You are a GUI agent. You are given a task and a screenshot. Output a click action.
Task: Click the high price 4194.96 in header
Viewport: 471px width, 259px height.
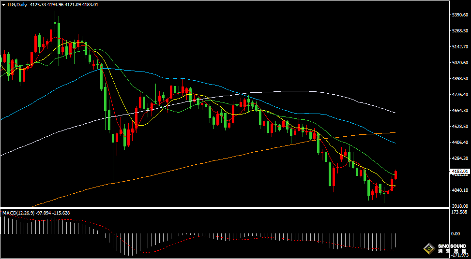[x=56, y=4]
